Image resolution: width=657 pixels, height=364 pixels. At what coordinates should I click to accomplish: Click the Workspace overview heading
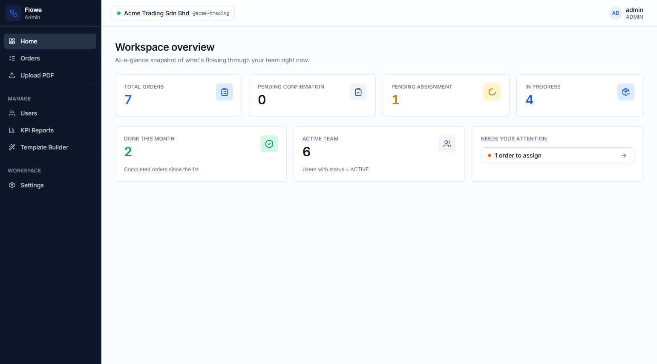coord(165,47)
